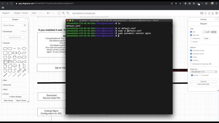This screenshot has width=219, height=123.
Task: Toggle the Page View checkbox
Action: [x=191, y=35]
